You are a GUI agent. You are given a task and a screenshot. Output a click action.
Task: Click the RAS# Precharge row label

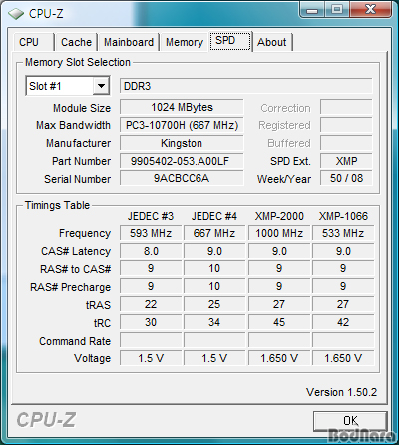(x=71, y=287)
